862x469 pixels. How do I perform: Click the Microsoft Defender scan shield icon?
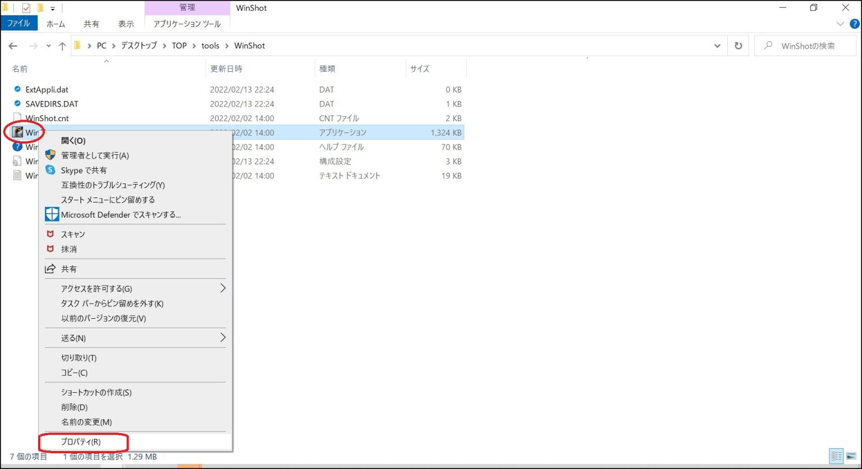point(52,214)
